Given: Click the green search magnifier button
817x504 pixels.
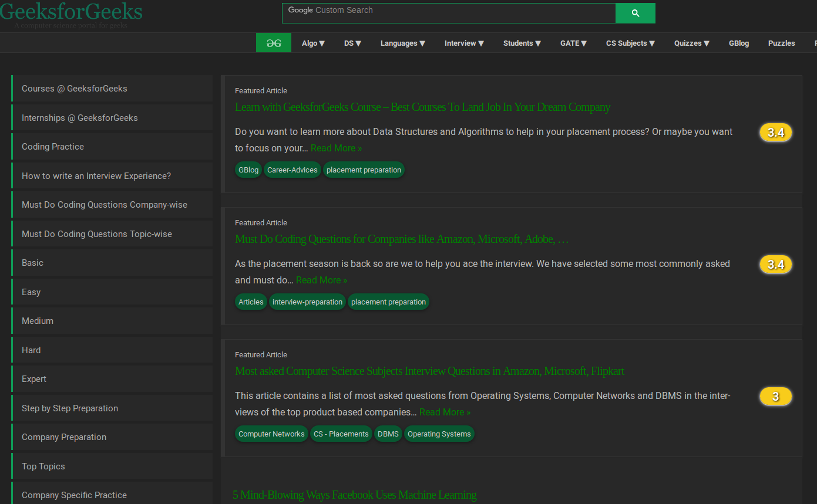Looking at the screenshot, I should [635, 13].
